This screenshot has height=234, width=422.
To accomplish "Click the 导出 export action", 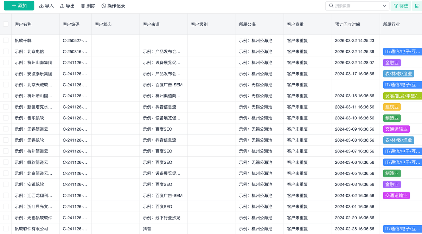I will point(67,6).
